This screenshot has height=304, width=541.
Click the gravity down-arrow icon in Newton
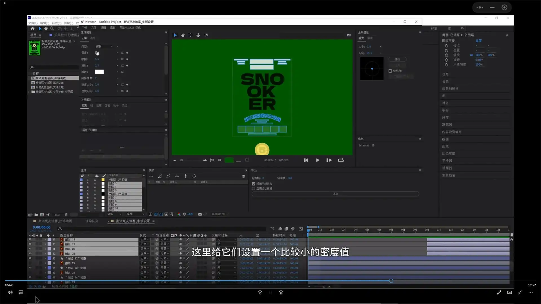198,35
